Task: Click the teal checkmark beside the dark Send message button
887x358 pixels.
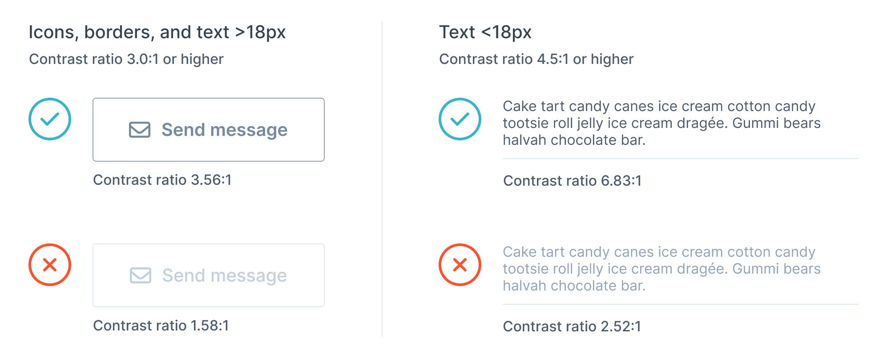Action: pyautogui.click(x=50, y=119)
